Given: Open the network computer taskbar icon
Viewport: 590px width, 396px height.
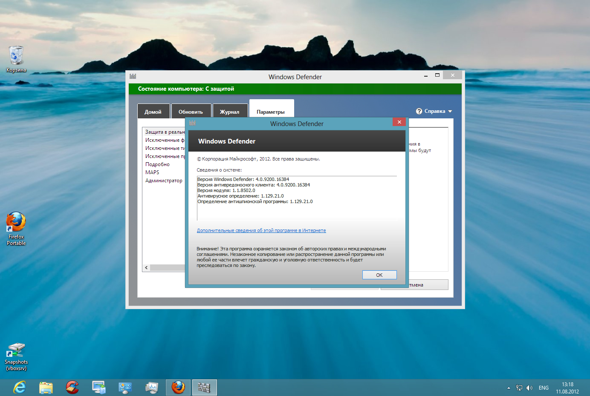Looking at the screenshot, I should (x=99, y=387).
